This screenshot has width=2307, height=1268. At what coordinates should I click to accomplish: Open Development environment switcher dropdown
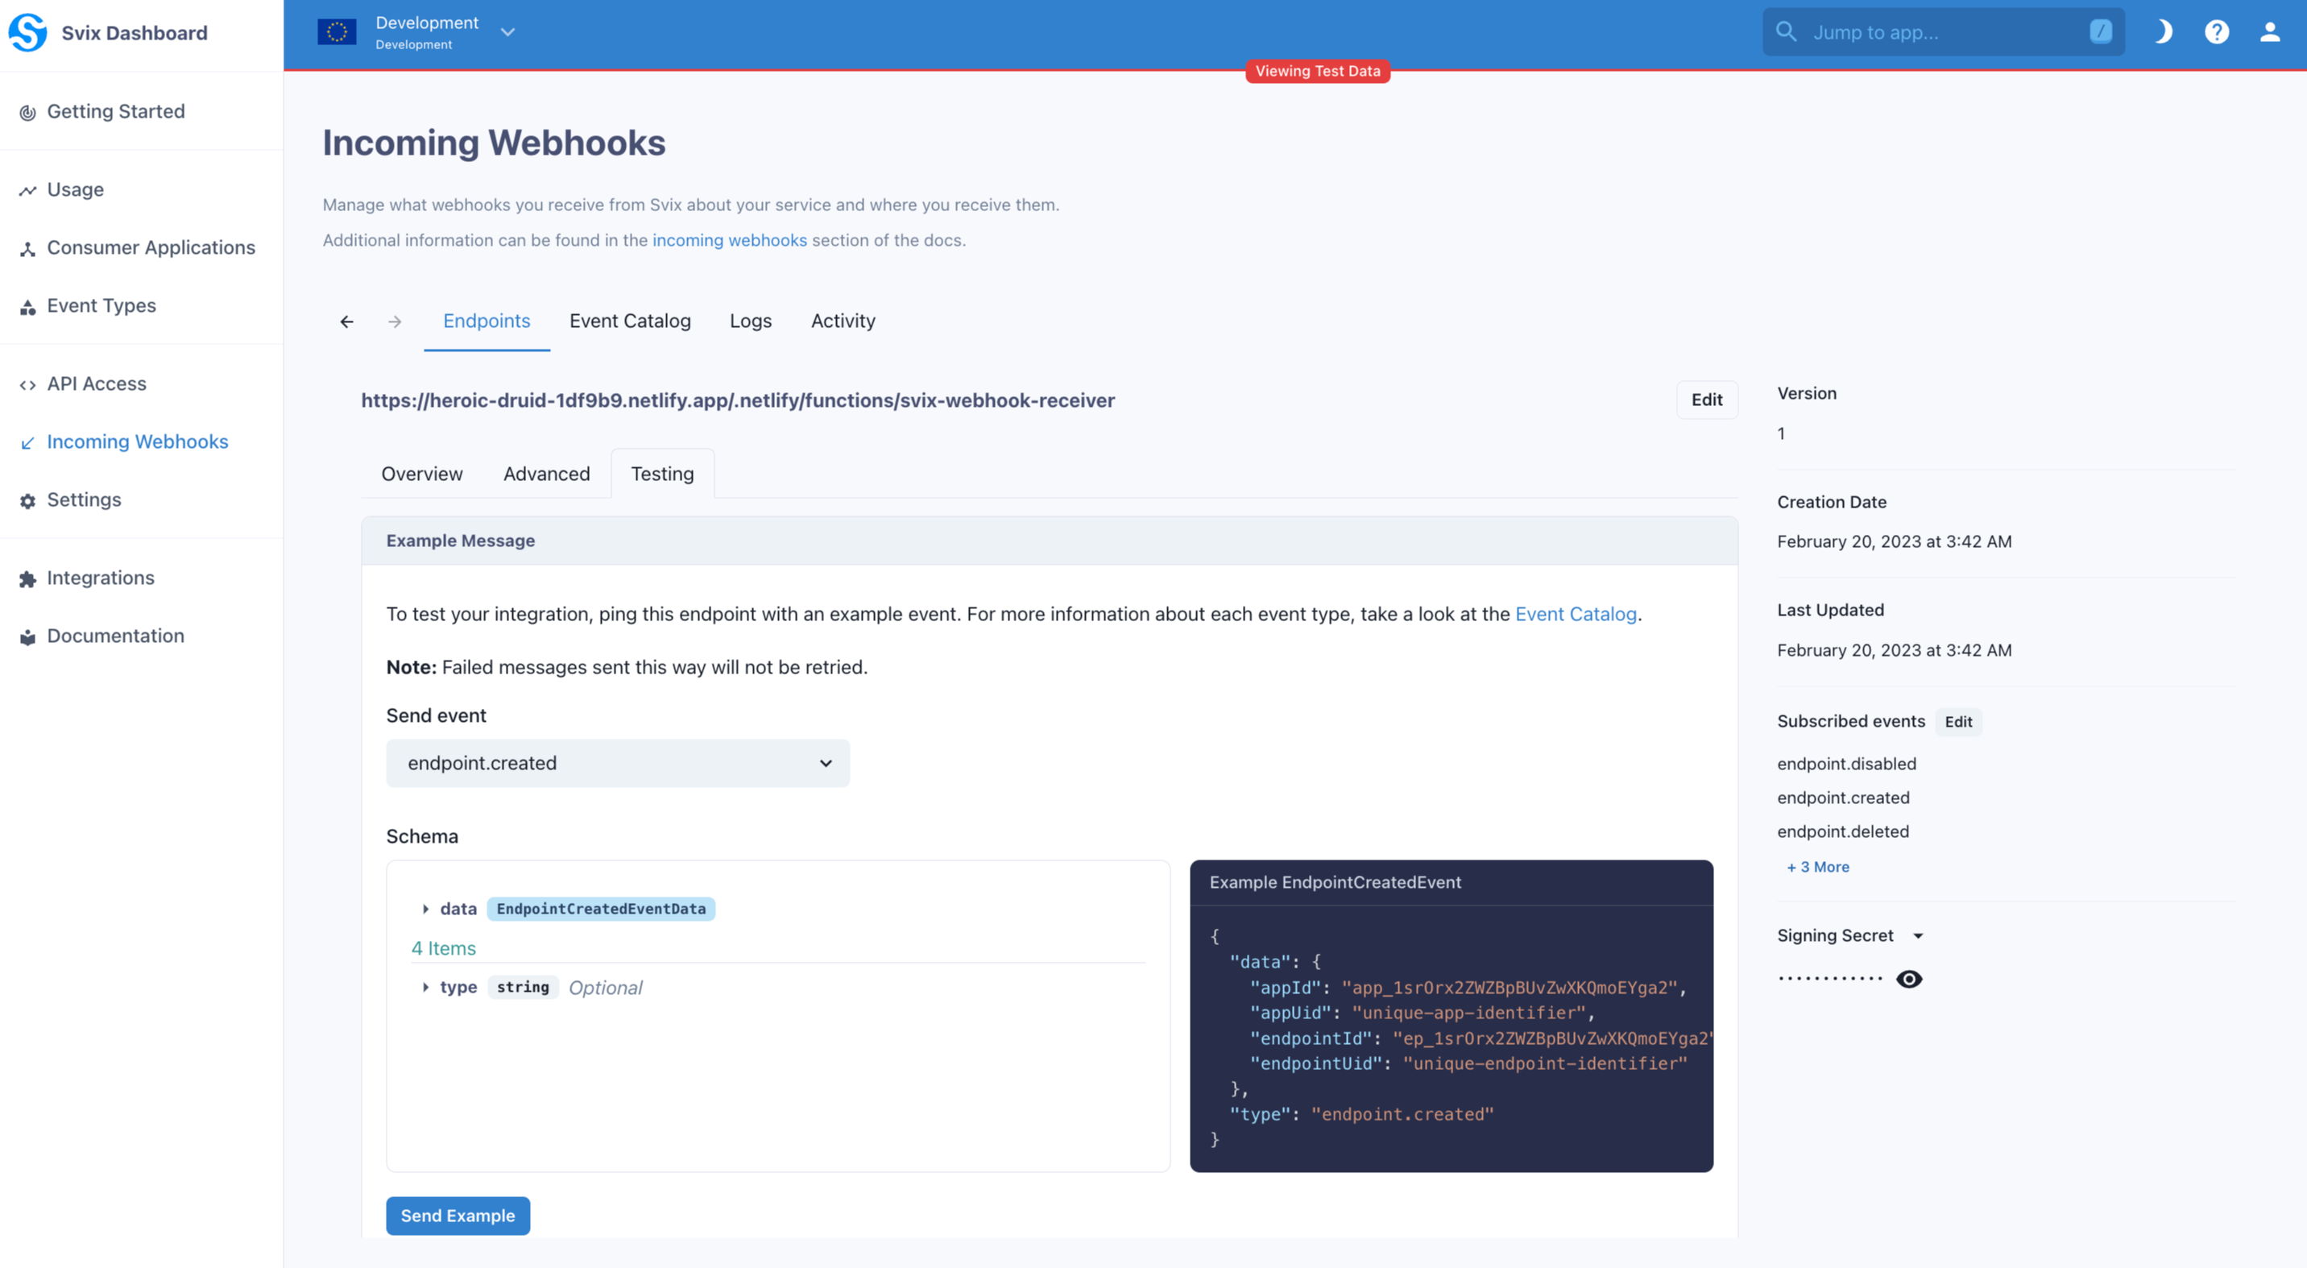507,32
